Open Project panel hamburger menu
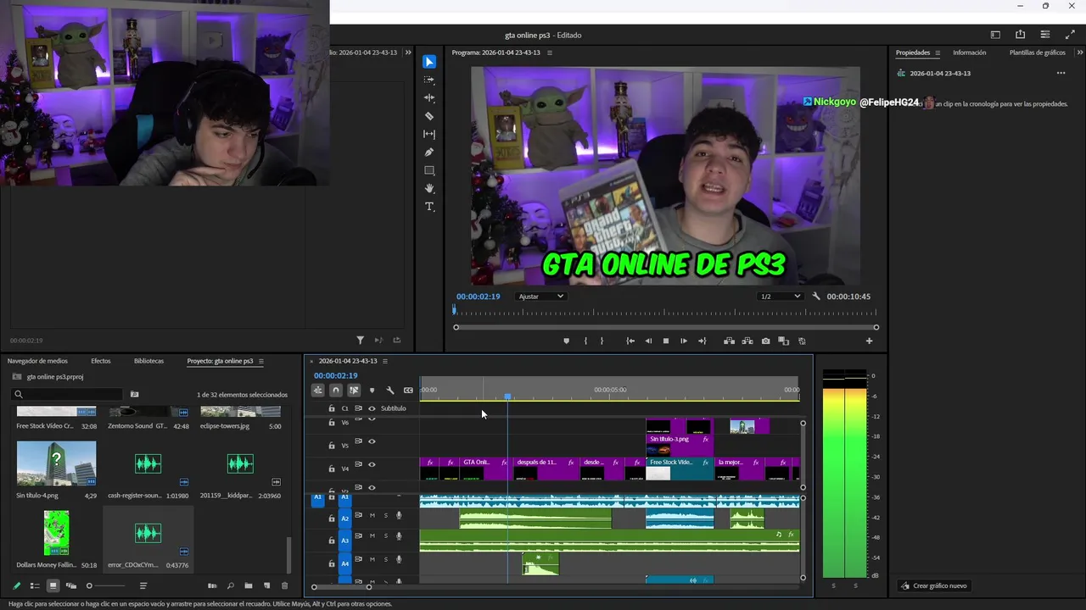Image resolution: width=1086 pixels, height=610 pixels. click(261, 361)
